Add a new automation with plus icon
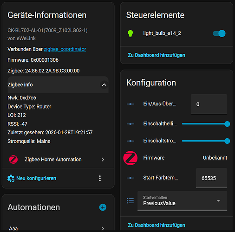The height and width of the screenshot is (232, 235). tap(103, 207)
